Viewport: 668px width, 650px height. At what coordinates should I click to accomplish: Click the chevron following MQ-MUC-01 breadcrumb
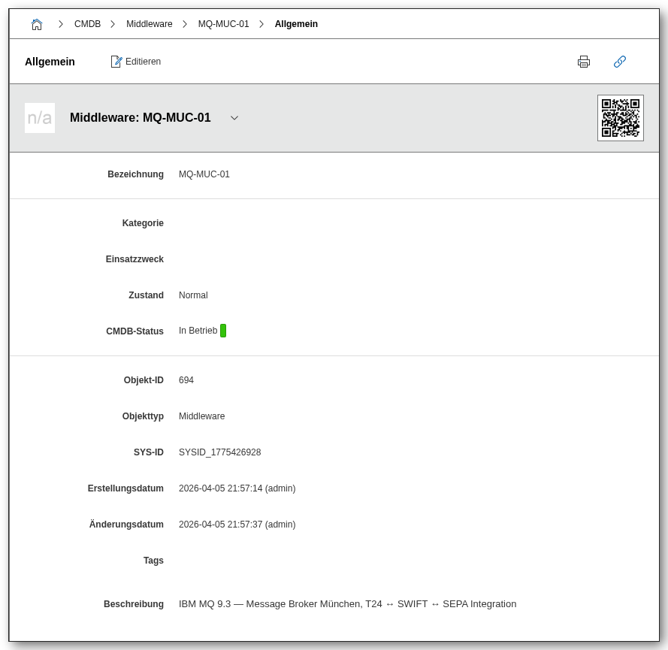261,23
